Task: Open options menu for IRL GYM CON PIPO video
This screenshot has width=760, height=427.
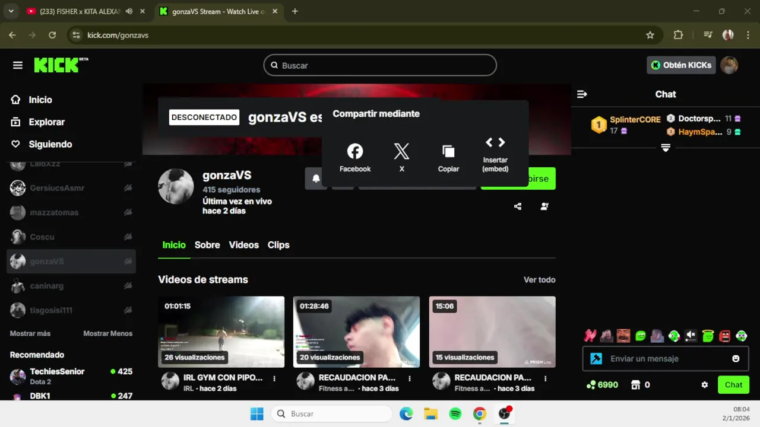Action: coord(274,378)
